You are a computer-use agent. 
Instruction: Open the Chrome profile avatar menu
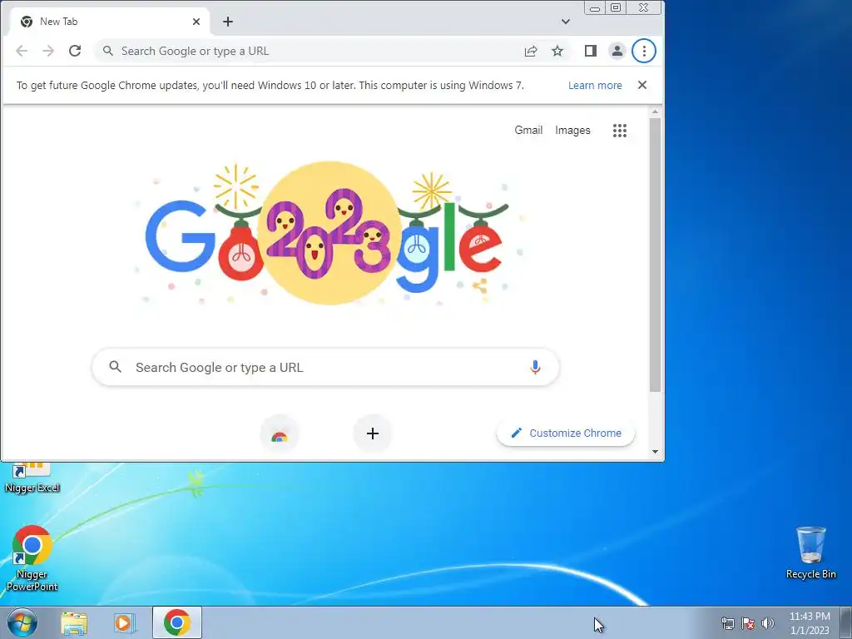pos(617,51)
